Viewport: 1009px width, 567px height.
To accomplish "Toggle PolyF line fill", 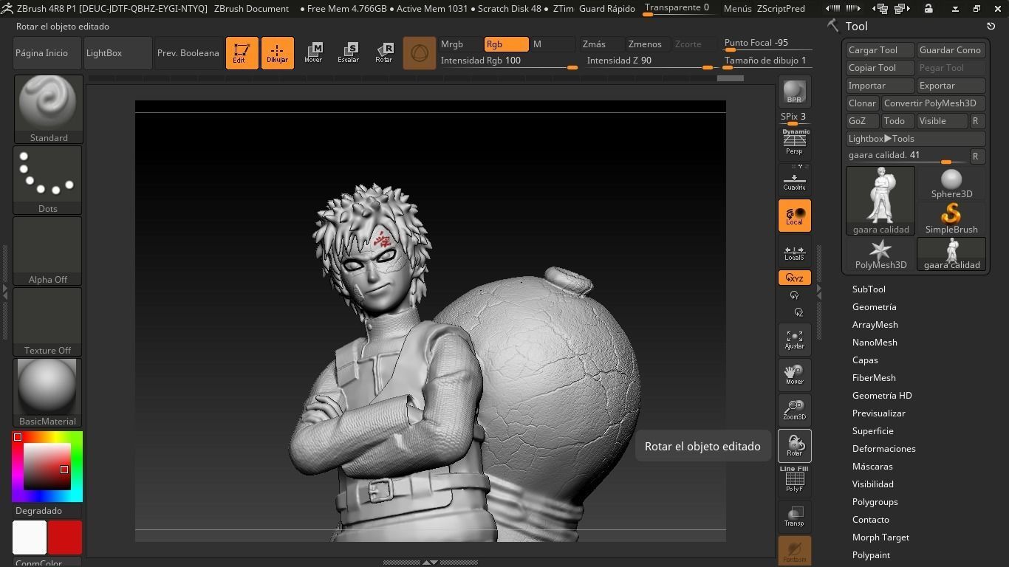I will [794, 479].
